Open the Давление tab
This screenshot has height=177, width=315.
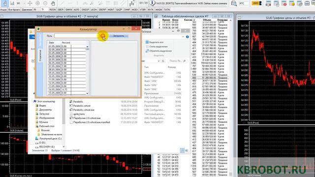pos(27,10)
